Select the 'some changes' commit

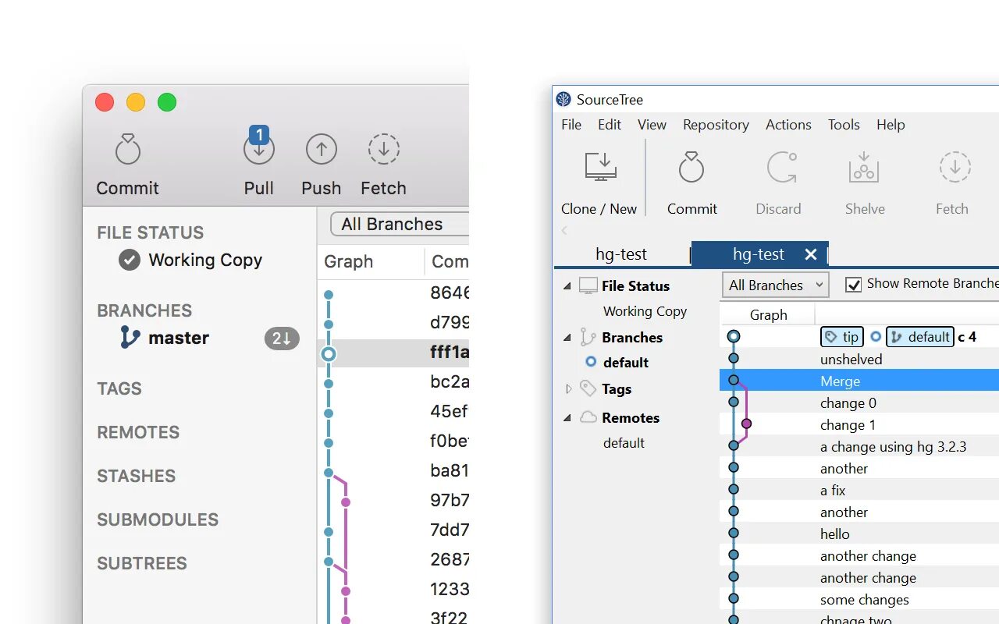859,600
